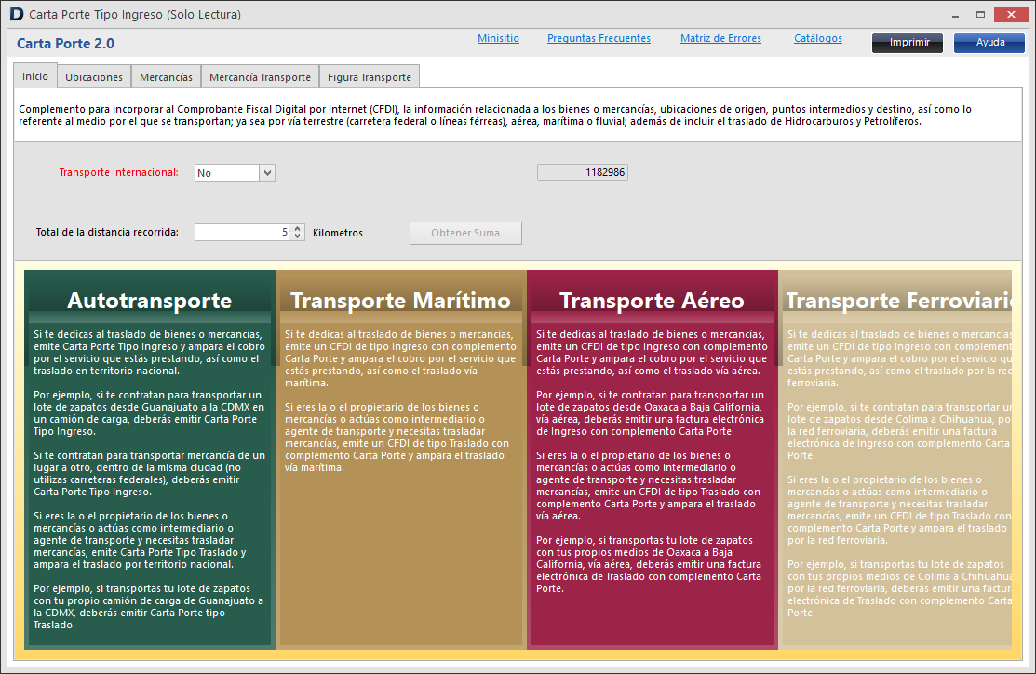Open the Mercancía Transporte tab
The height and width of the screenshot is (674, 1036).
(x=260, y=77)
